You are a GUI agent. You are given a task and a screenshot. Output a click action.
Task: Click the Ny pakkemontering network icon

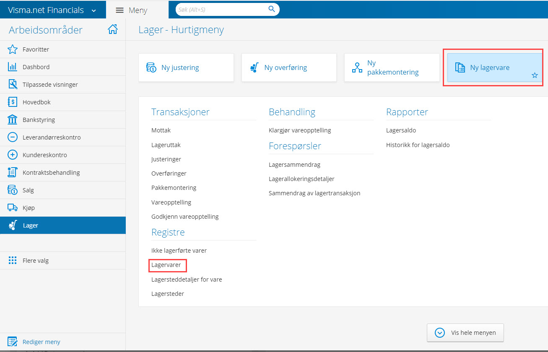click(x=357, y=67)
